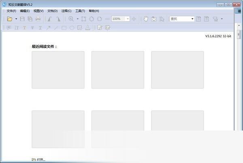This screenshot has height=163, width=243.
Task: Click the edit annotation pencil icon
Action: [100, 28]
